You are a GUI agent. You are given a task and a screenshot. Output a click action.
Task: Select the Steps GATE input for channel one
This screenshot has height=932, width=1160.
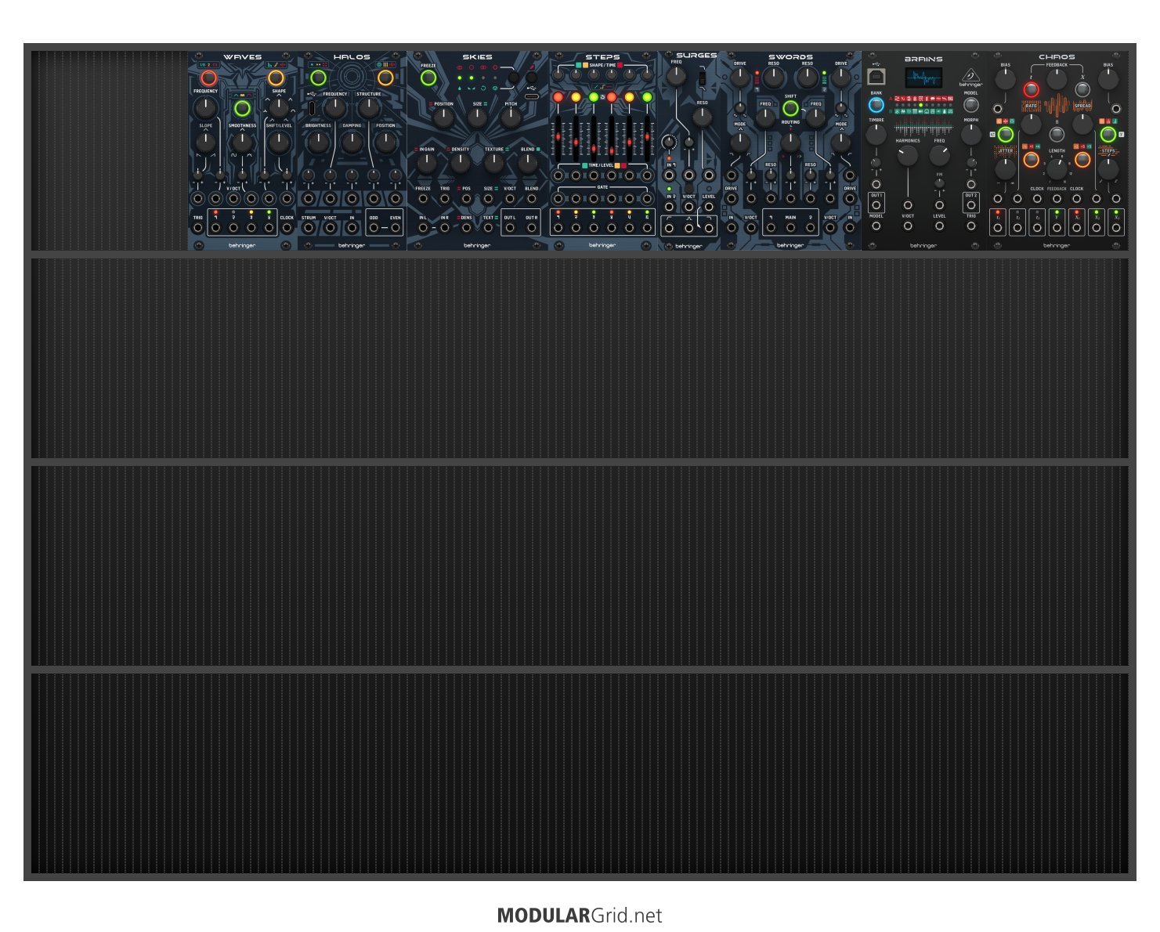click(558, 199)
